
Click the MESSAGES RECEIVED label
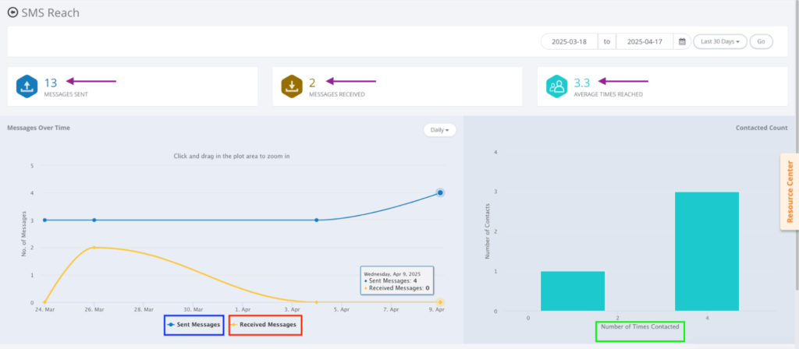click(x=337, y=94)
